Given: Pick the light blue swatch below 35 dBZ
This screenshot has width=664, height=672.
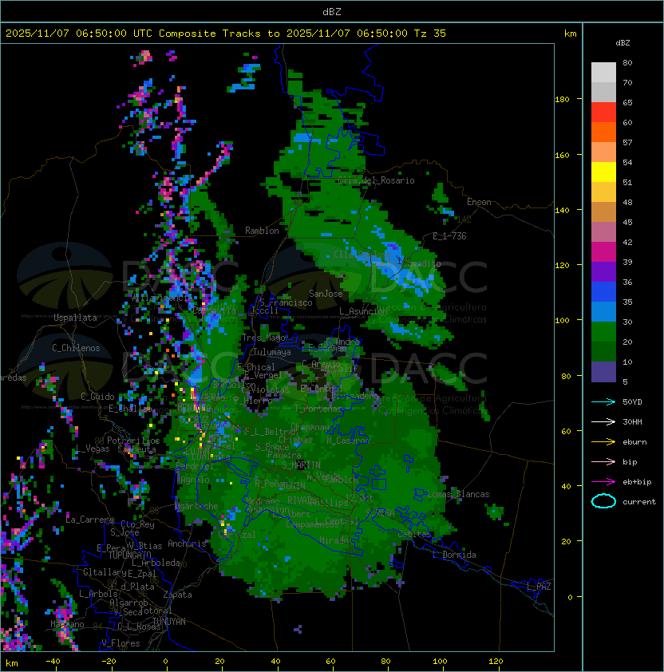Looking at the screenshot, I should point(603,312).
